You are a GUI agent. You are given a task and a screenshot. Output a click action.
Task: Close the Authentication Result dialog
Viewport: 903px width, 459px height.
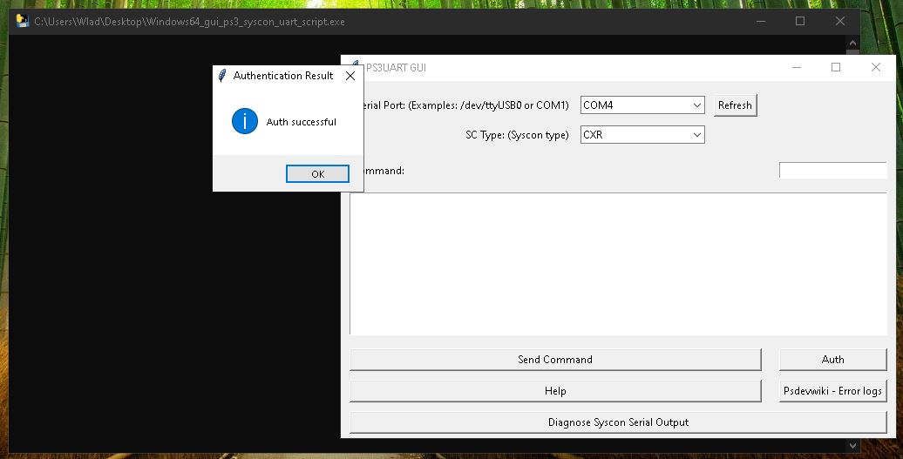[x=350, y=76]
